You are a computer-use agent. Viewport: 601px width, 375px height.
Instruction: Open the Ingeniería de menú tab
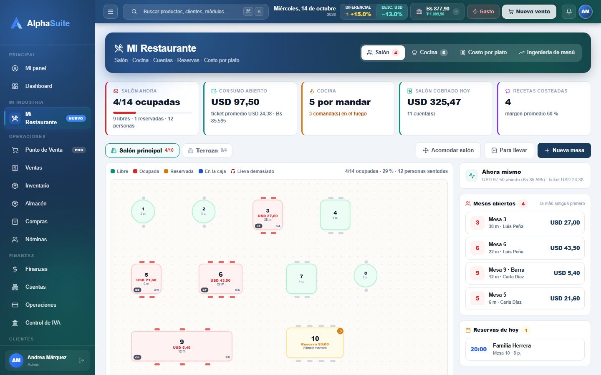pyautogui.click(x=547, y=52)
